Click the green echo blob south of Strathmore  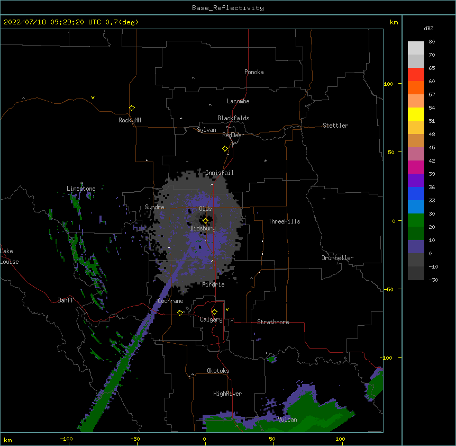[x=271, y=359]
